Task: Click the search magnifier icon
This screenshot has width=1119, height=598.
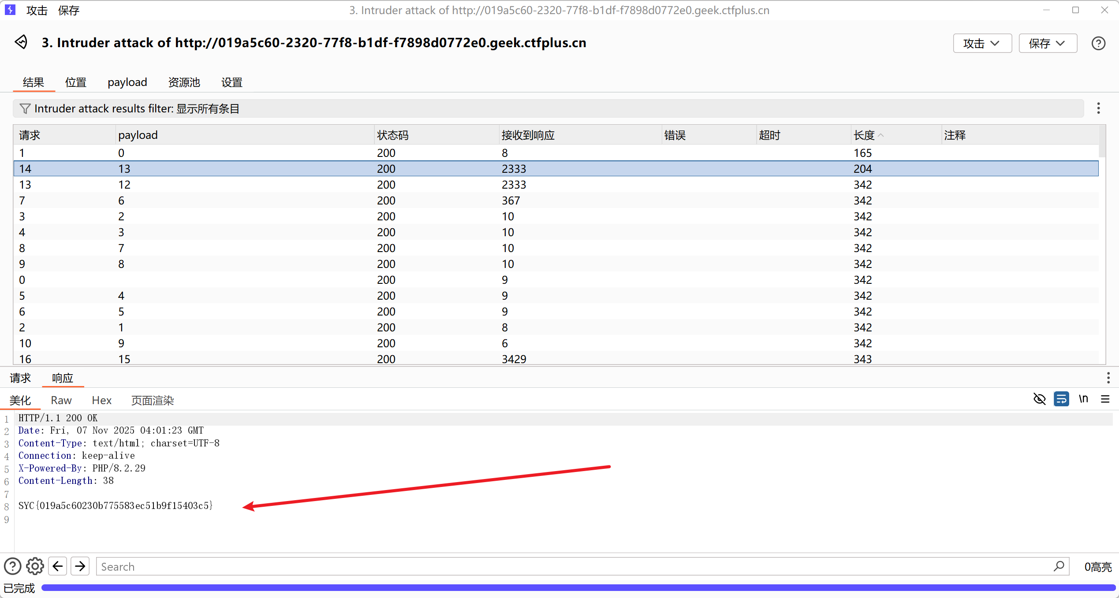Action: [x=1059, y=566]
